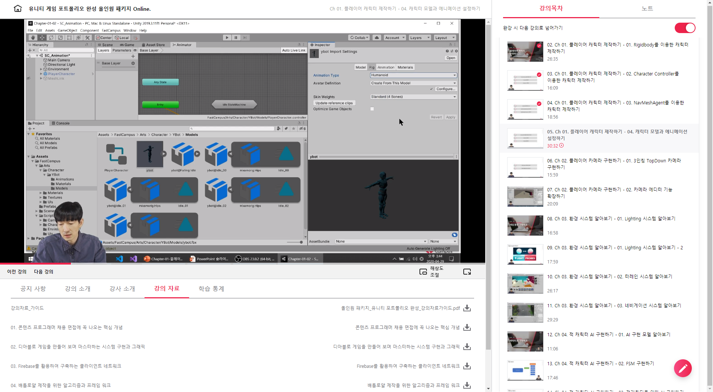Open the Avatar Definition dropdown
The height and width of the screenshot is (392, 713).
tap(413, 83)
